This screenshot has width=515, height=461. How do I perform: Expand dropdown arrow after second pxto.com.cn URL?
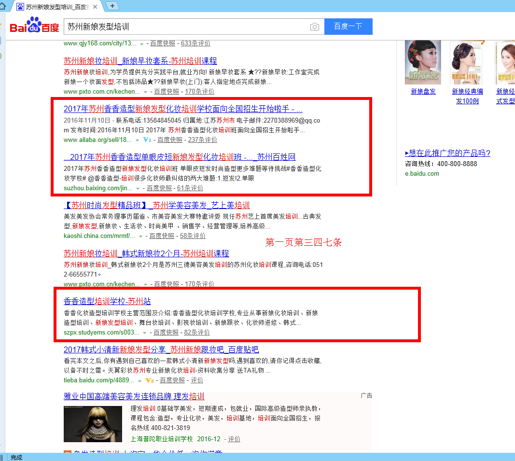(x=145, y=284)
